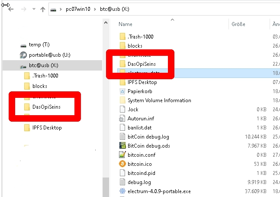Open temp (T:) drive in navigation pane
The image size is (280, 197).
click(x=39, y=45)
